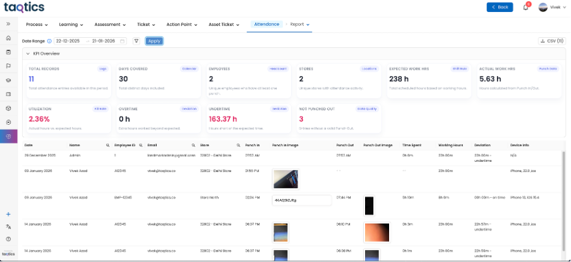Click search icon in Email column header
The height and width of the screenshot is (262, 571).
tap(193, 145)
